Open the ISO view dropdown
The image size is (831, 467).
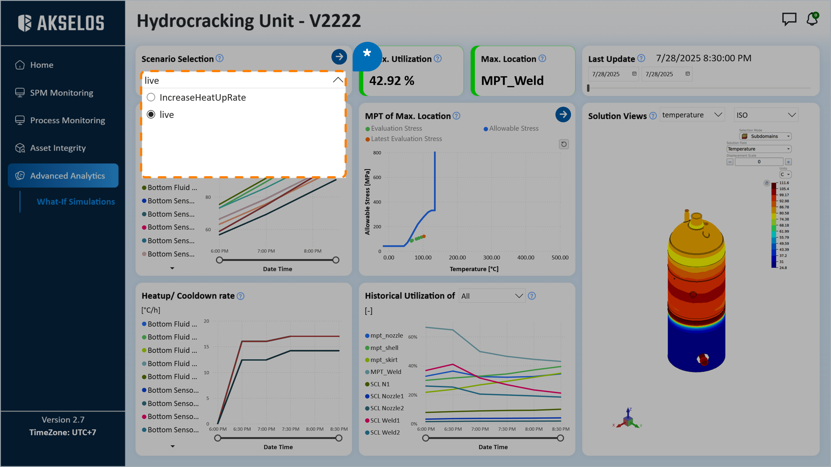tap(765, 115)
